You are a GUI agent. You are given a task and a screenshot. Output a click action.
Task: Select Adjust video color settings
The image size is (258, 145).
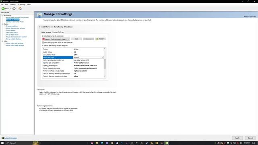pyautogui.click(x=15, y=43)
